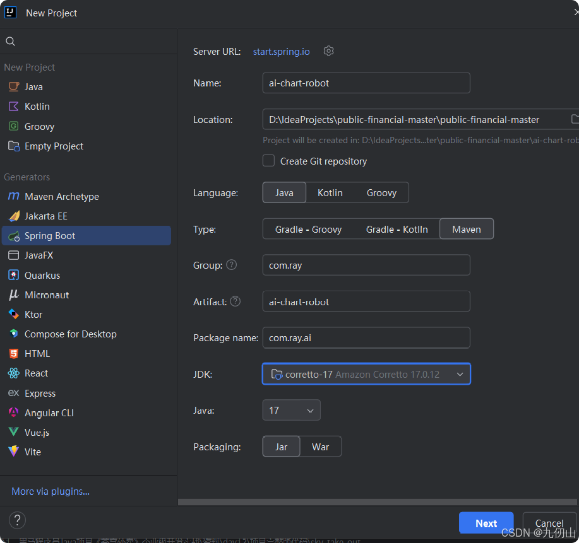Click the sidebar search box
579x543 pixels.
point(88,42)
